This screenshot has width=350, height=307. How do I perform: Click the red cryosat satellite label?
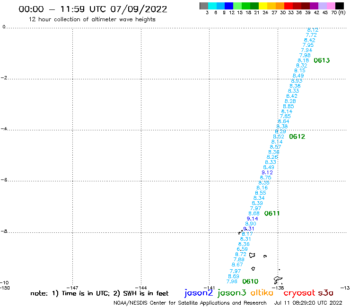click(x=299, y=293)
